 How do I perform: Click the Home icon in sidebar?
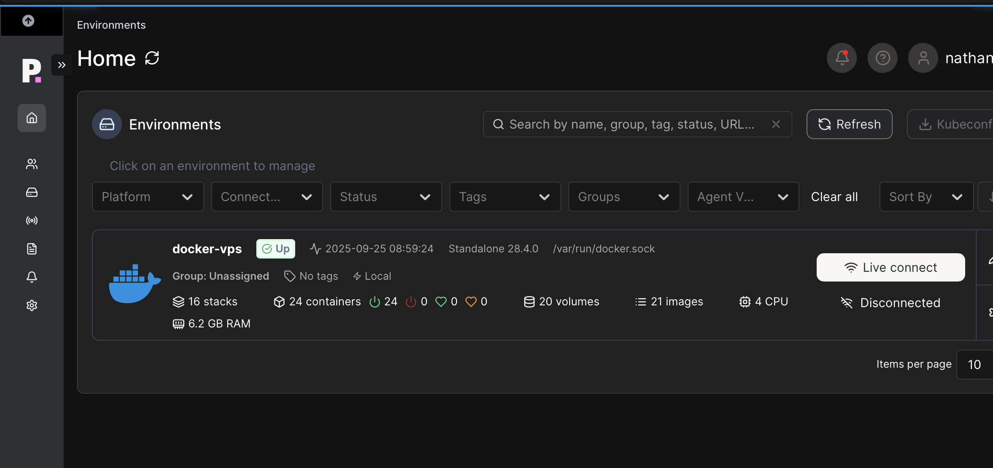point(32,118)
